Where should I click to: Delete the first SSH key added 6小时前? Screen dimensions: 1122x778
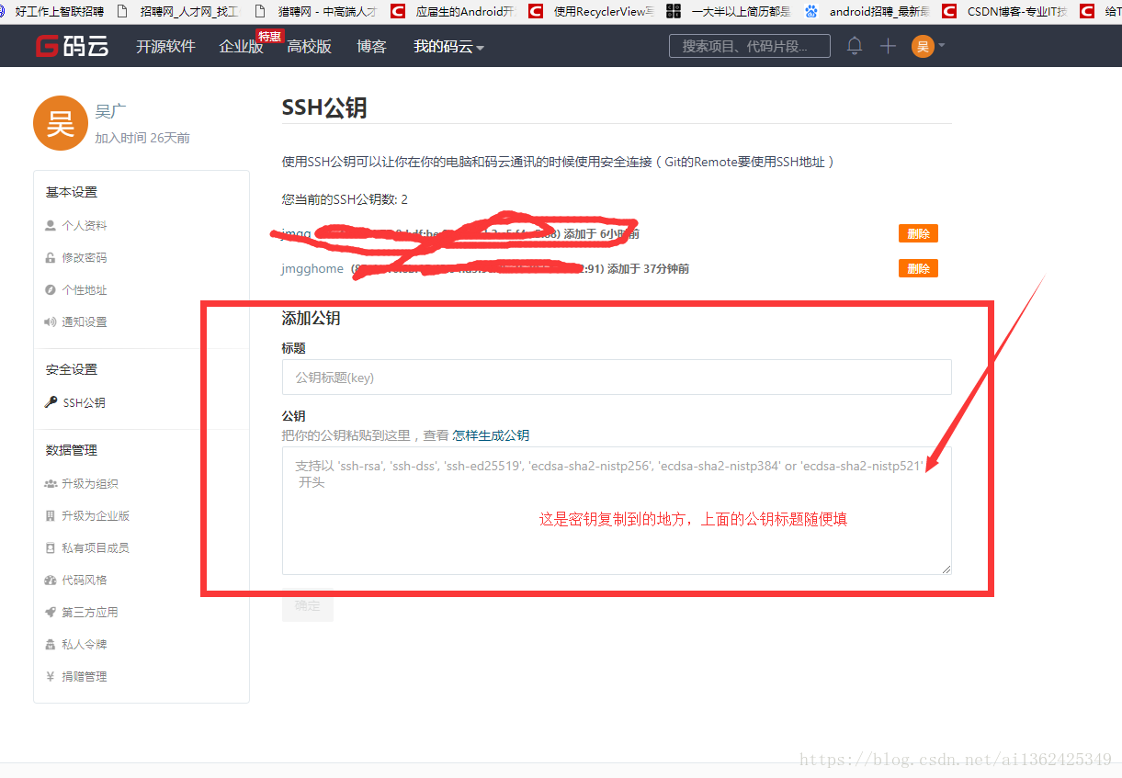[918, 233]
